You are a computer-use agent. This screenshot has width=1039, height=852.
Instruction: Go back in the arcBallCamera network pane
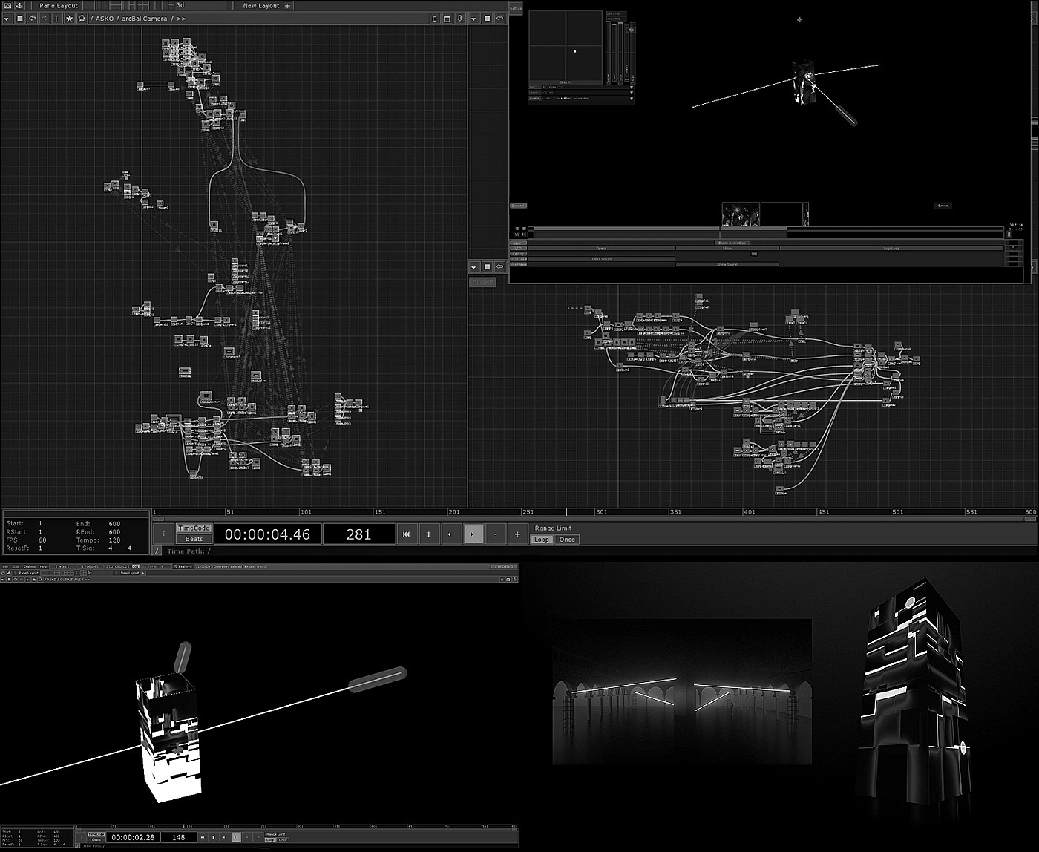32,19
